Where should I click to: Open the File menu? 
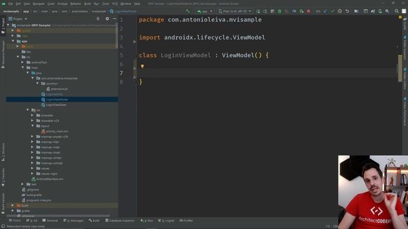tap(11, 4)
